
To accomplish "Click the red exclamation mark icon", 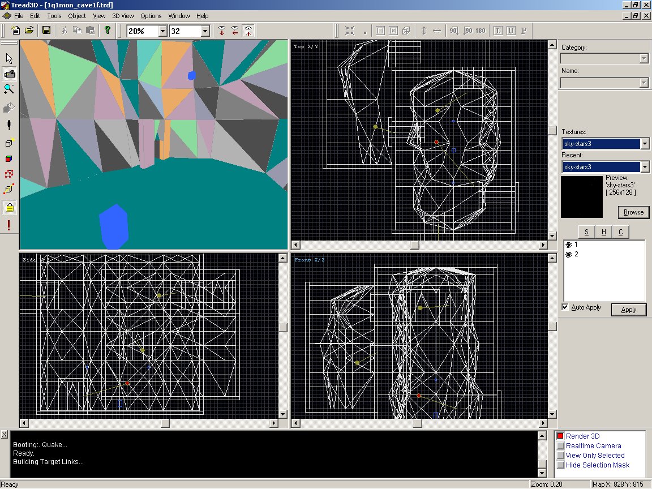I will 9,225.
